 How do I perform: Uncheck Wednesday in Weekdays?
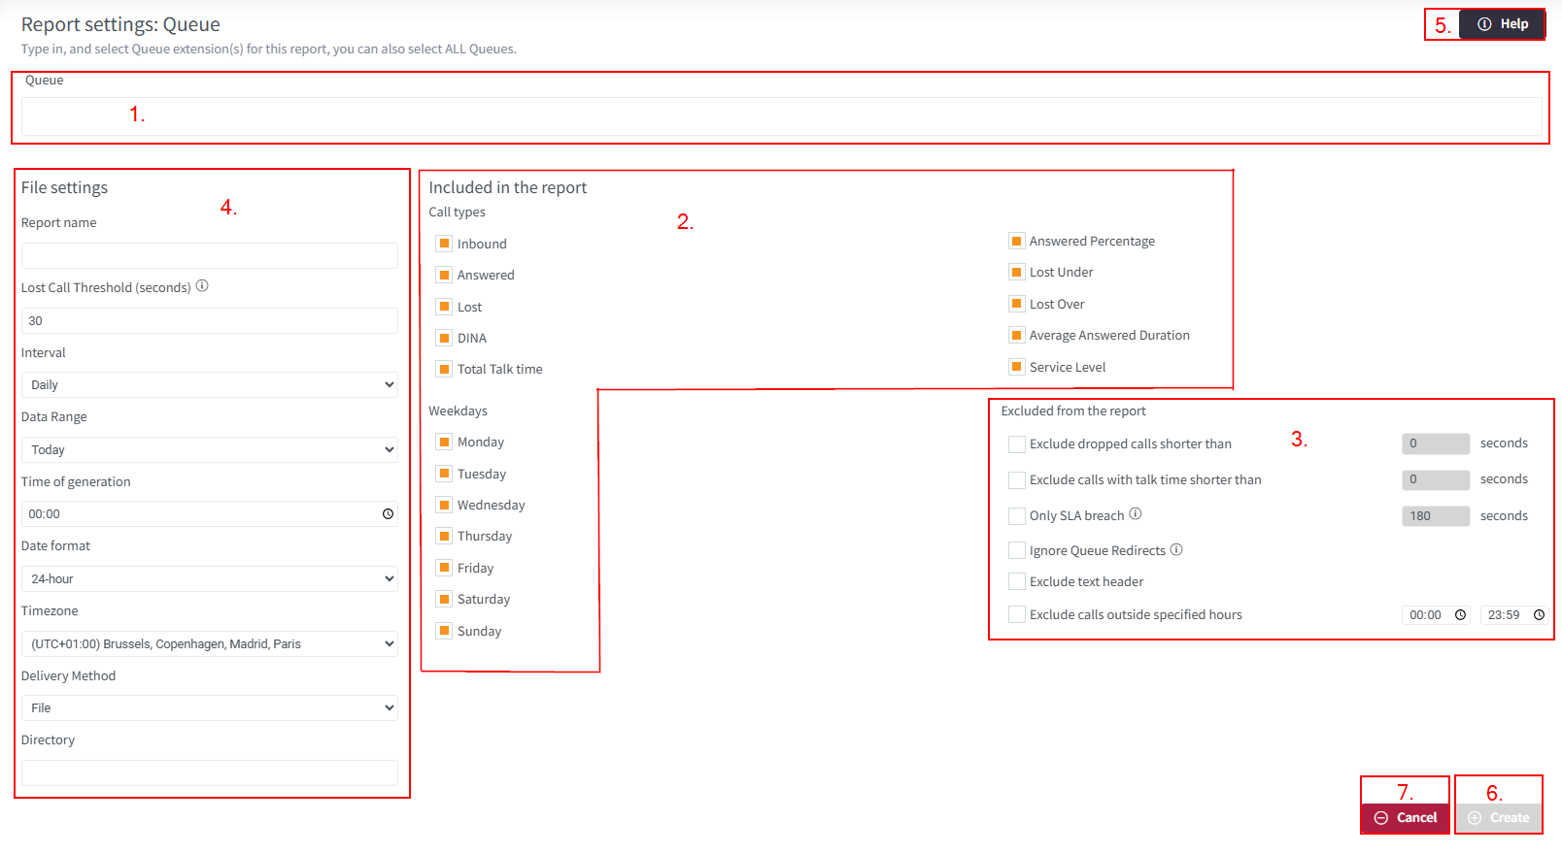click(x=444, y=505)
